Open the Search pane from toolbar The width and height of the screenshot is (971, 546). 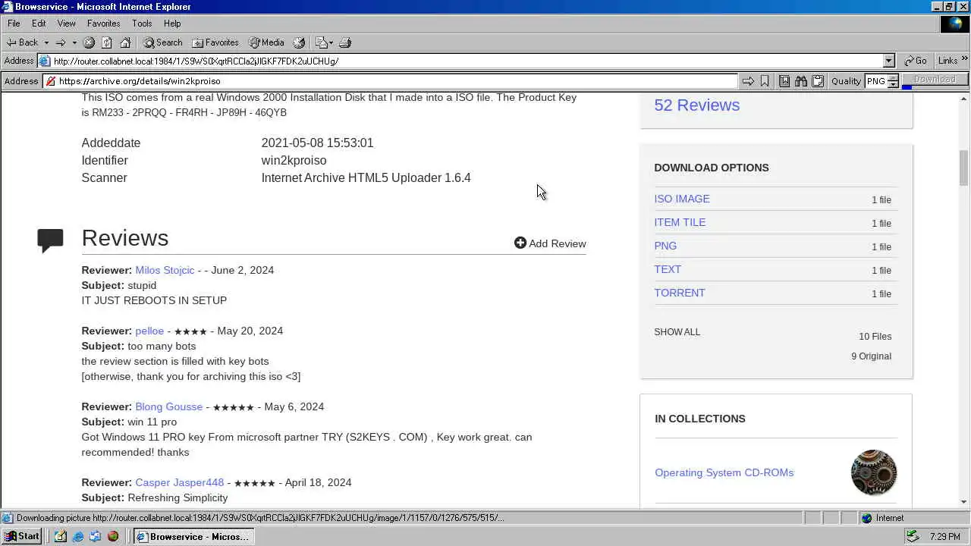click(163, 42)
